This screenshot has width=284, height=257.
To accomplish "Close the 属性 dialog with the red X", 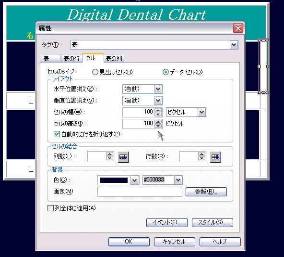I will tap(238, 28).
